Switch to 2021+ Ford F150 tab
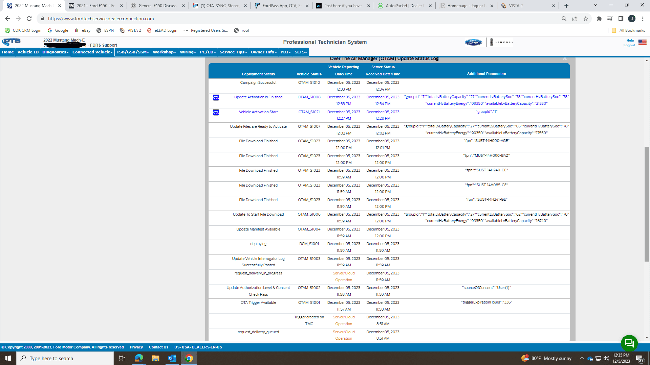This screenshot has height=365, width=650. tap(96, 6)
